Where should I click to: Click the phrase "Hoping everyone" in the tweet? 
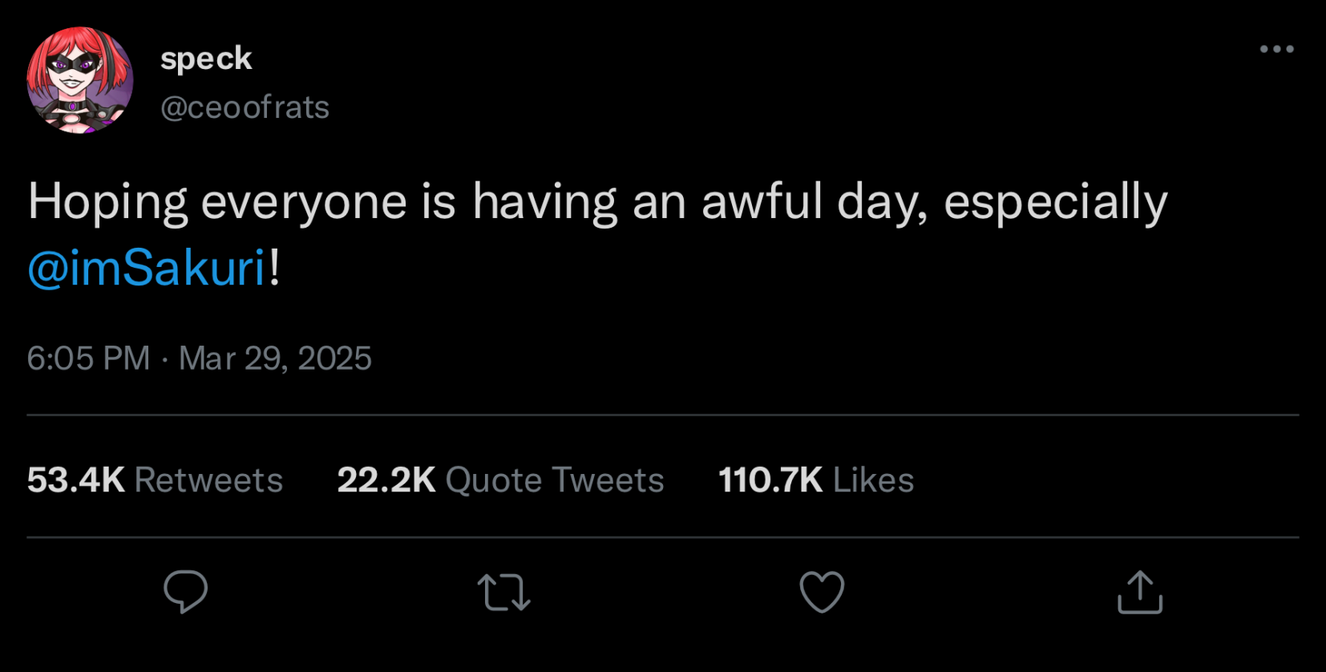(216, 200)
